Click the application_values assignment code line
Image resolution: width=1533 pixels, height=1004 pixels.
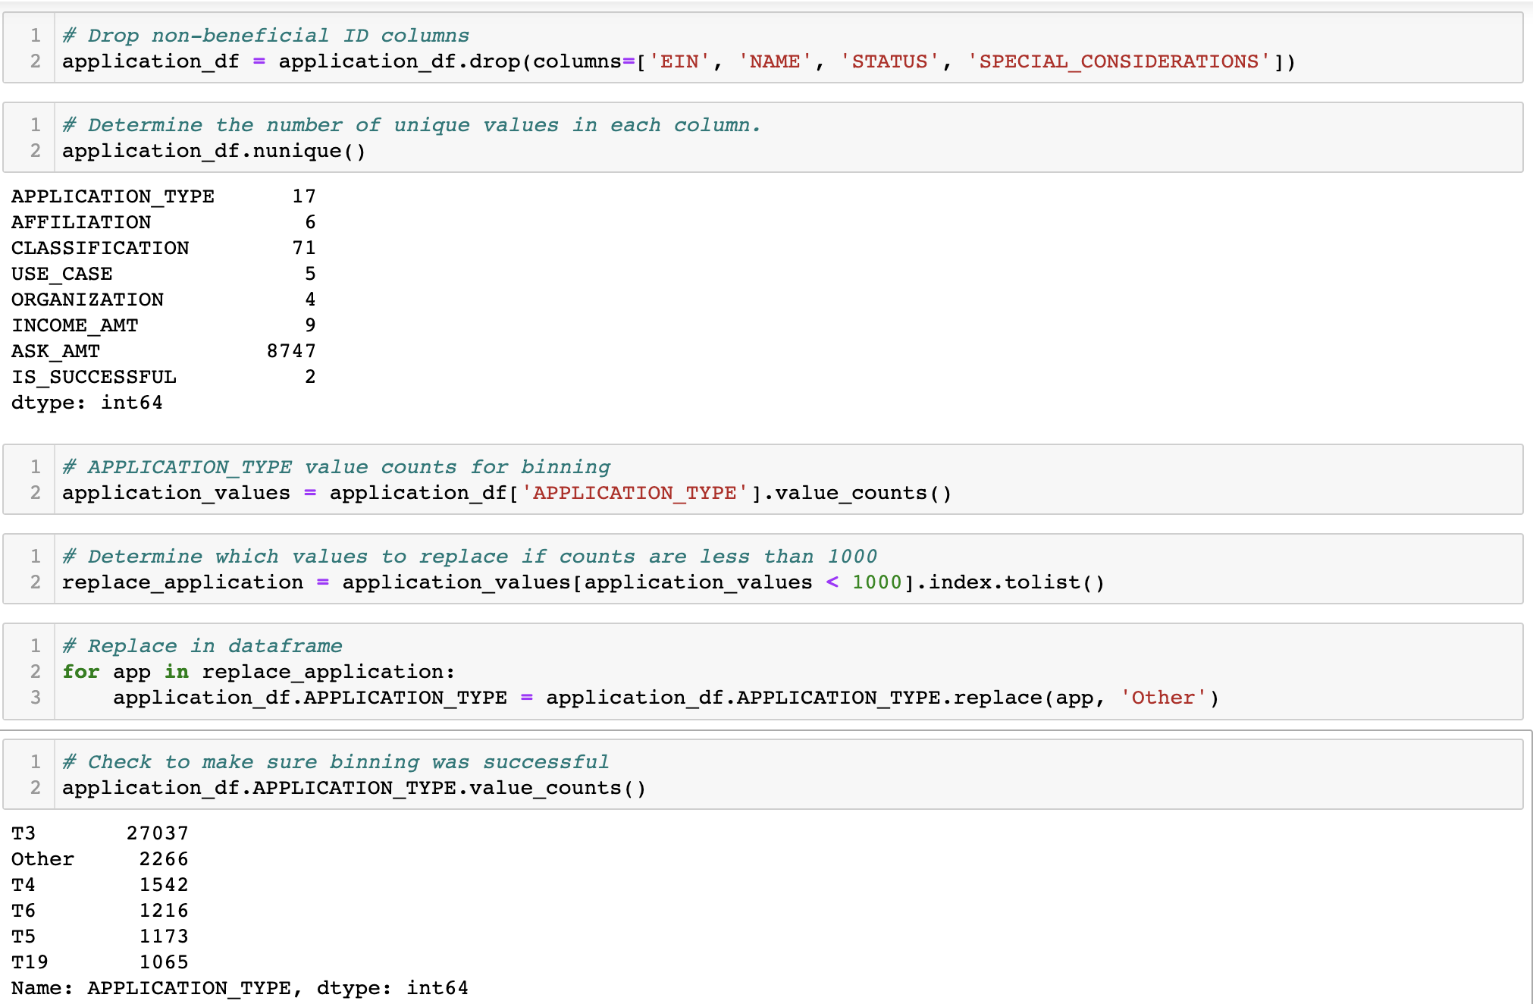(x=506, y=493)
